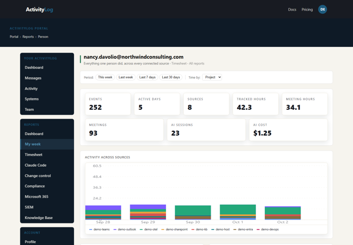Select the Last 7 days period
Viewport: 353px width, 245px height.
147,77
